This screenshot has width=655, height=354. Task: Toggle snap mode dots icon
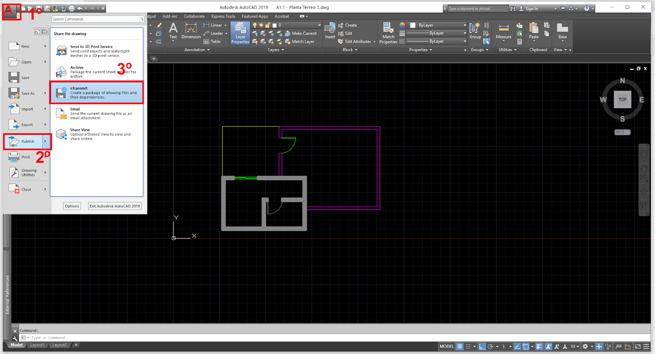point(468,346)
